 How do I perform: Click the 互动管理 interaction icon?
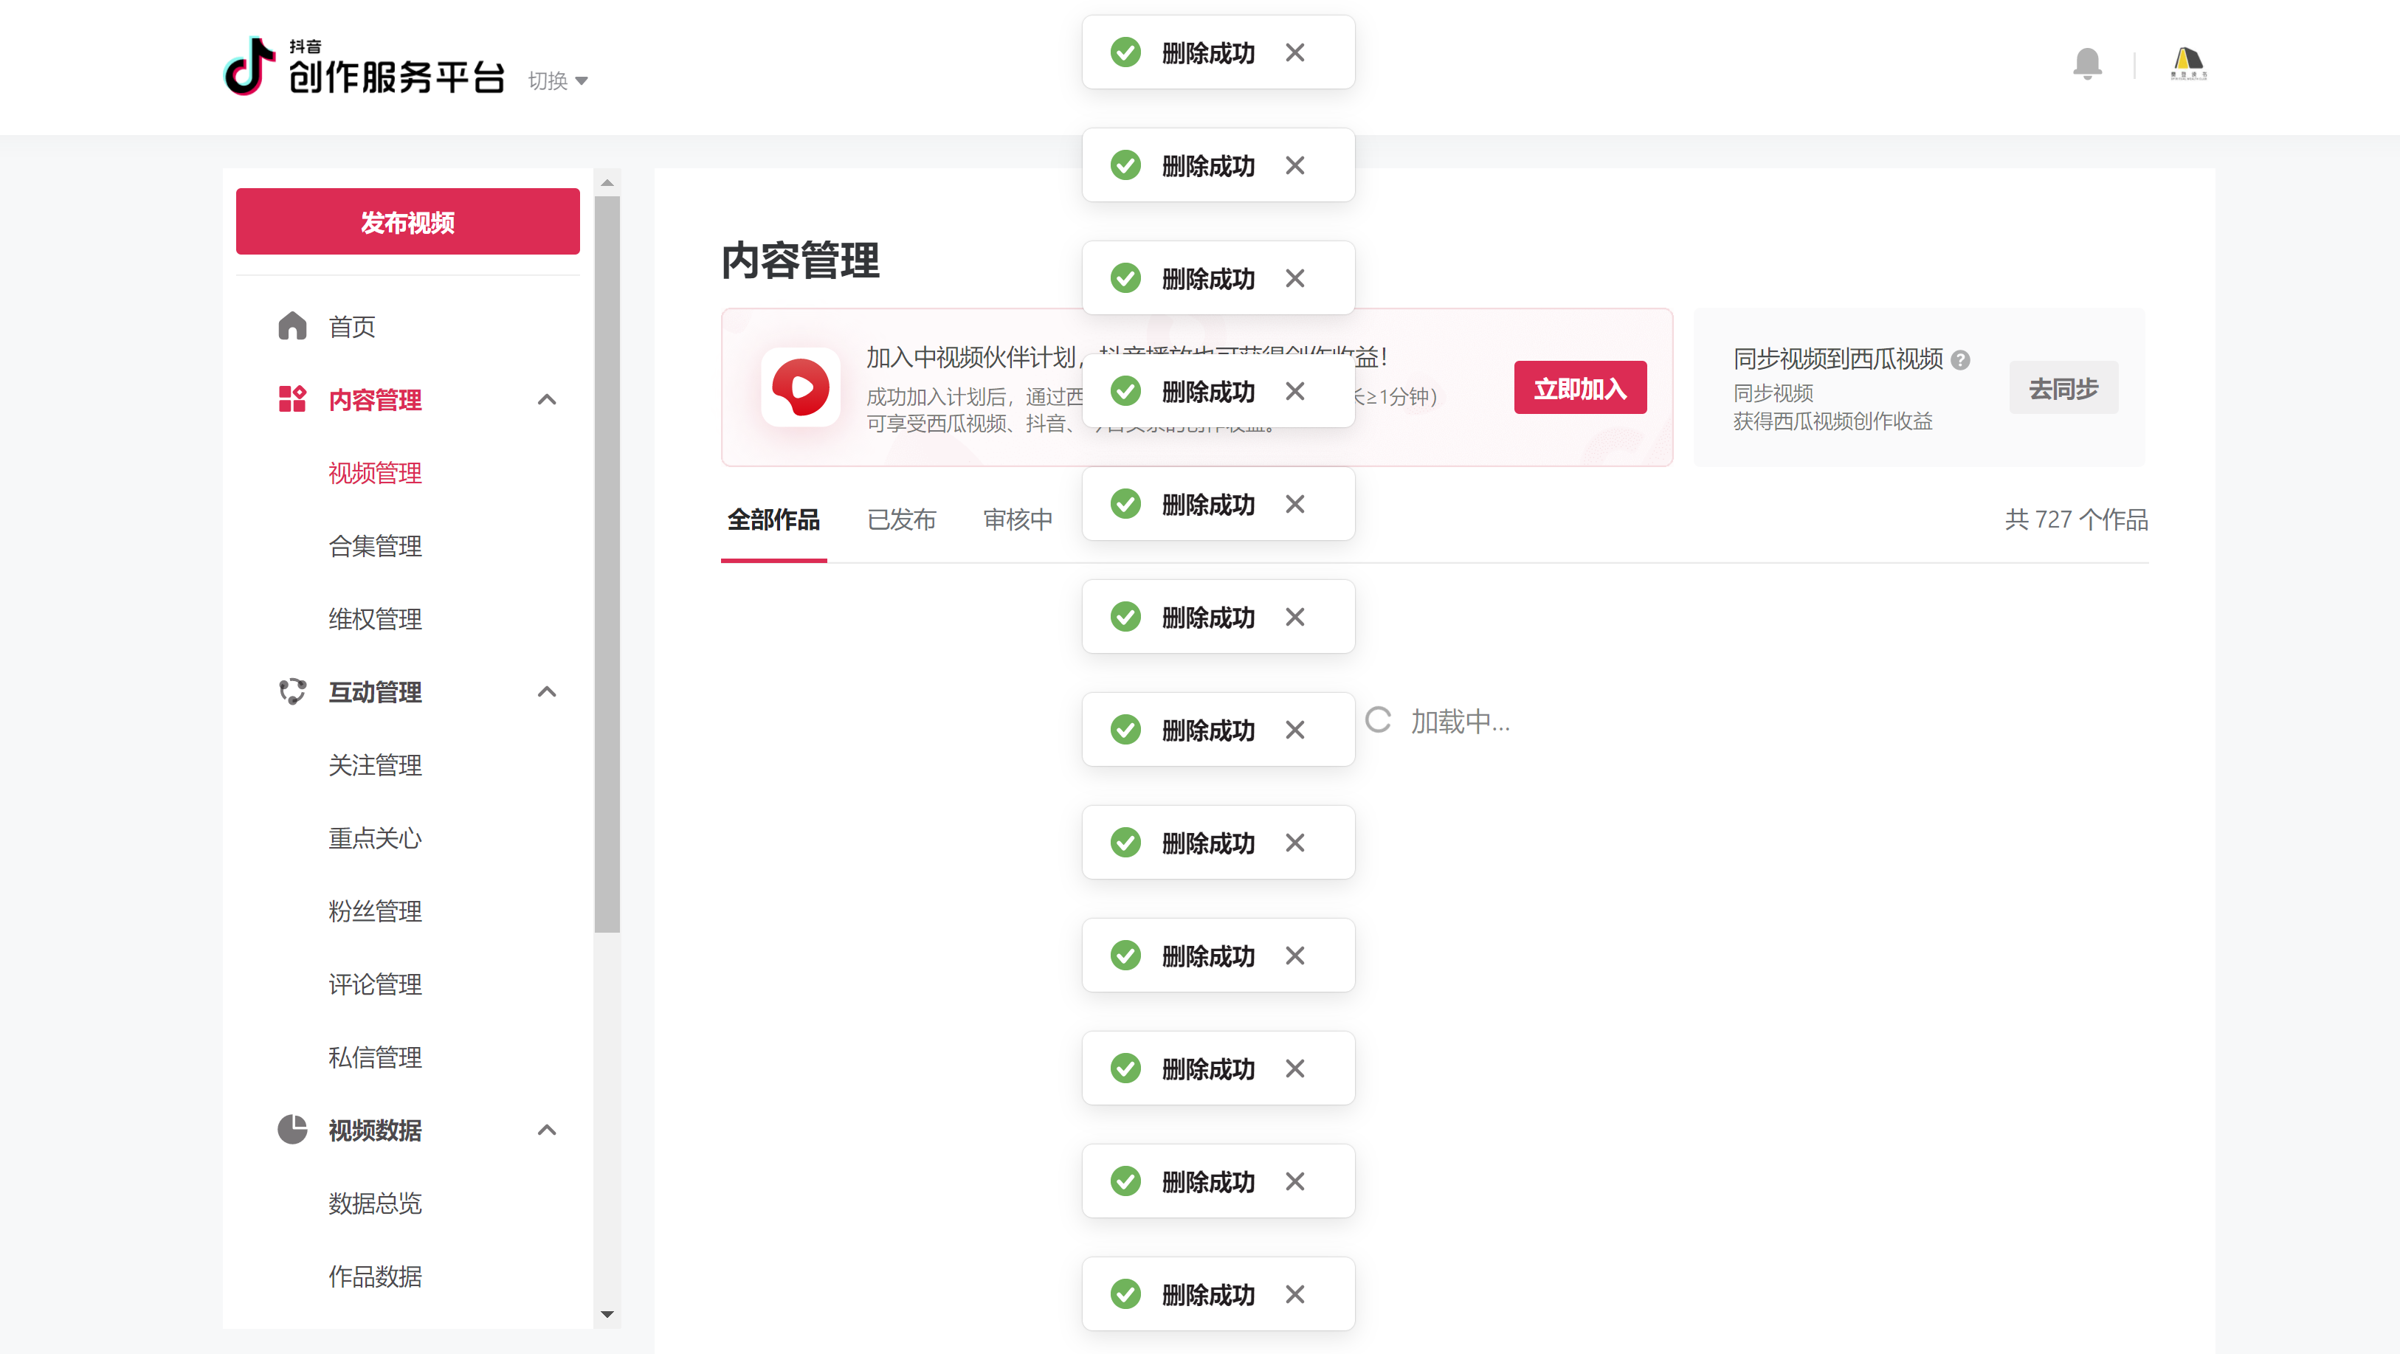tap(292, 691)
